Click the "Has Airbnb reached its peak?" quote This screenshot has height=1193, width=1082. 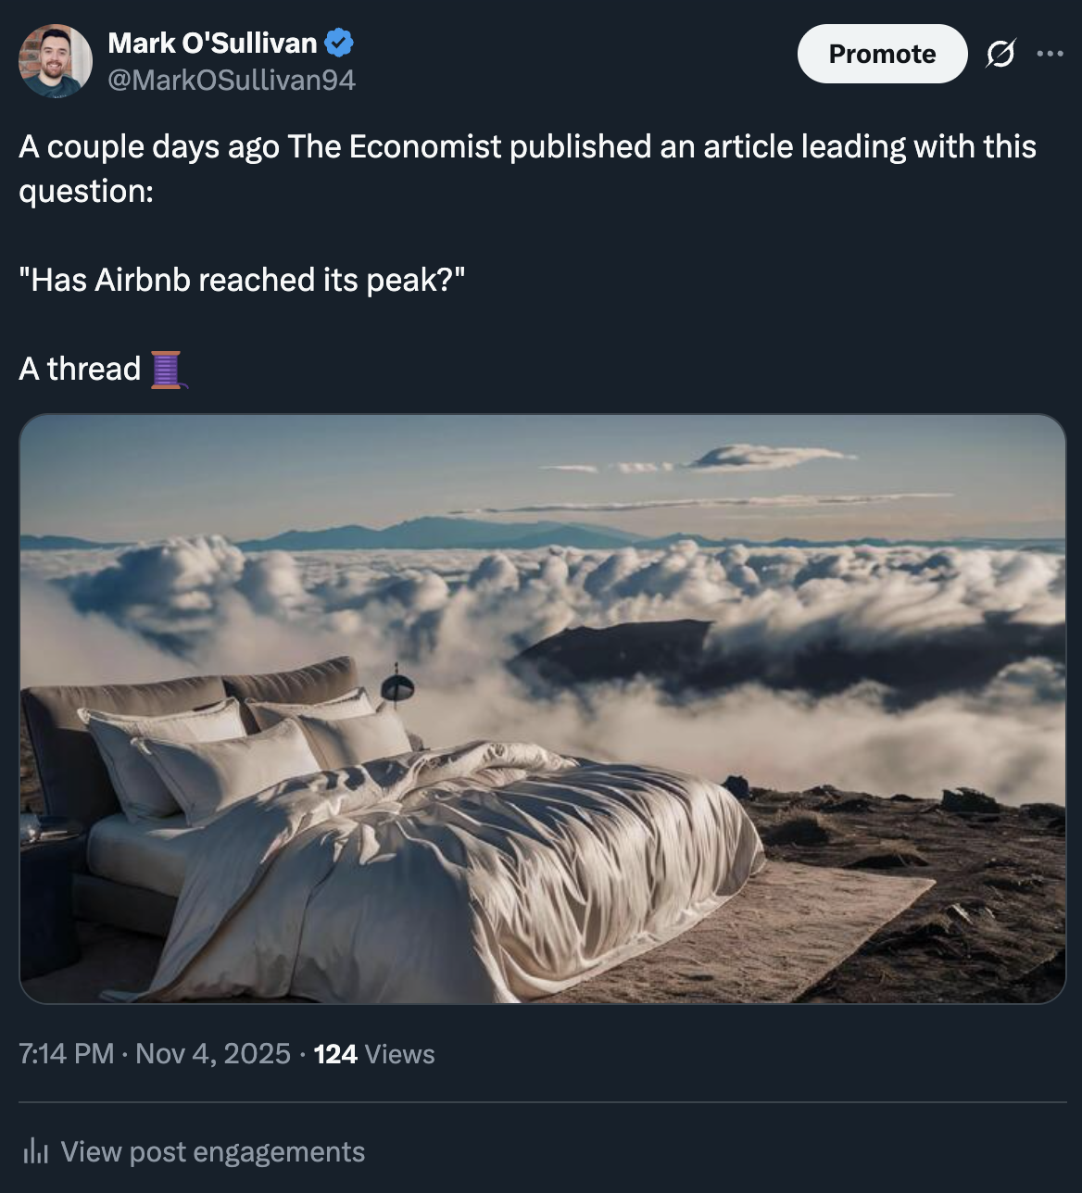point(242,280)
